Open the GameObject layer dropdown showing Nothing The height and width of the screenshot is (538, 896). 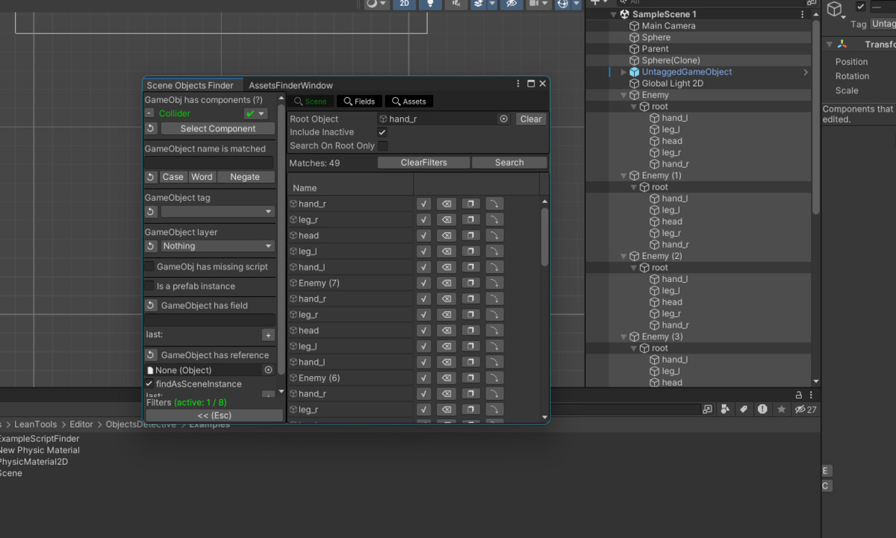(x=217, y=246)
